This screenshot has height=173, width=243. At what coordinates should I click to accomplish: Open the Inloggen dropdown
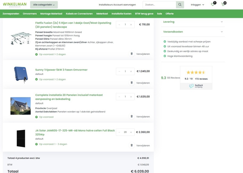197,5
